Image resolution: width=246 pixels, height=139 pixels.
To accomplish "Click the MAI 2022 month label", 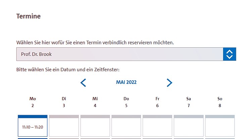I will pyautogui.click(x=126, y=82).
